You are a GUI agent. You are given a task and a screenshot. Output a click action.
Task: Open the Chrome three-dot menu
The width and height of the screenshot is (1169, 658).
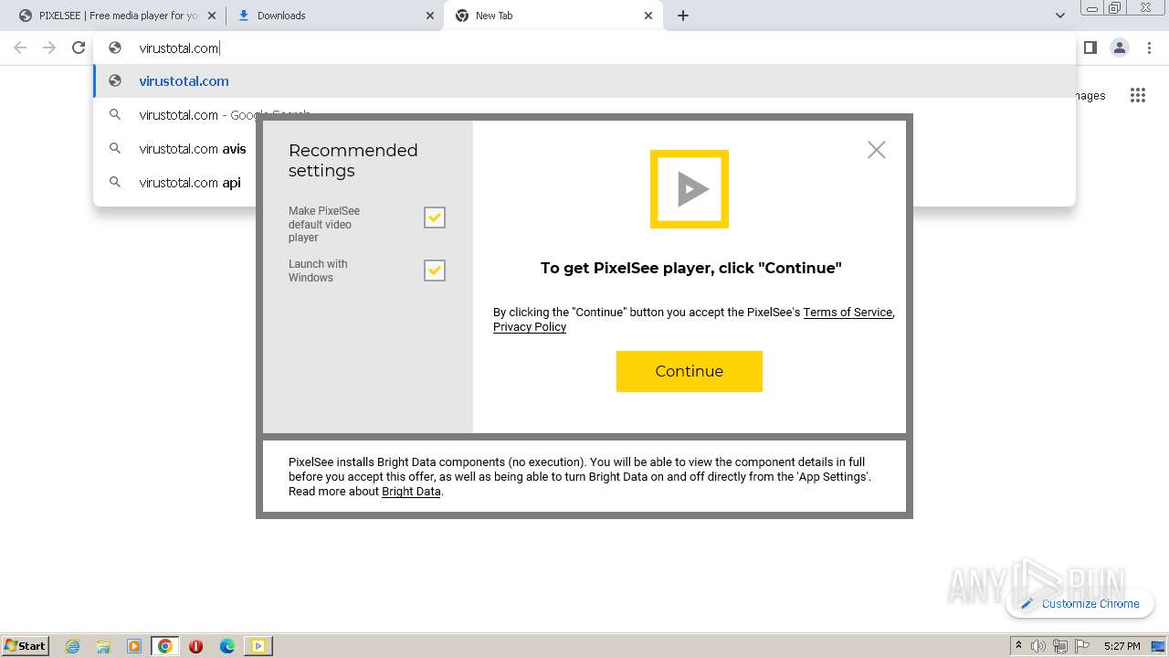1149,48
